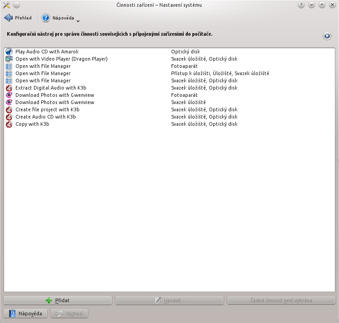The image size is (339, 323).
Task: Go back using the Přehled arrow button
Action: pos(18,18)
